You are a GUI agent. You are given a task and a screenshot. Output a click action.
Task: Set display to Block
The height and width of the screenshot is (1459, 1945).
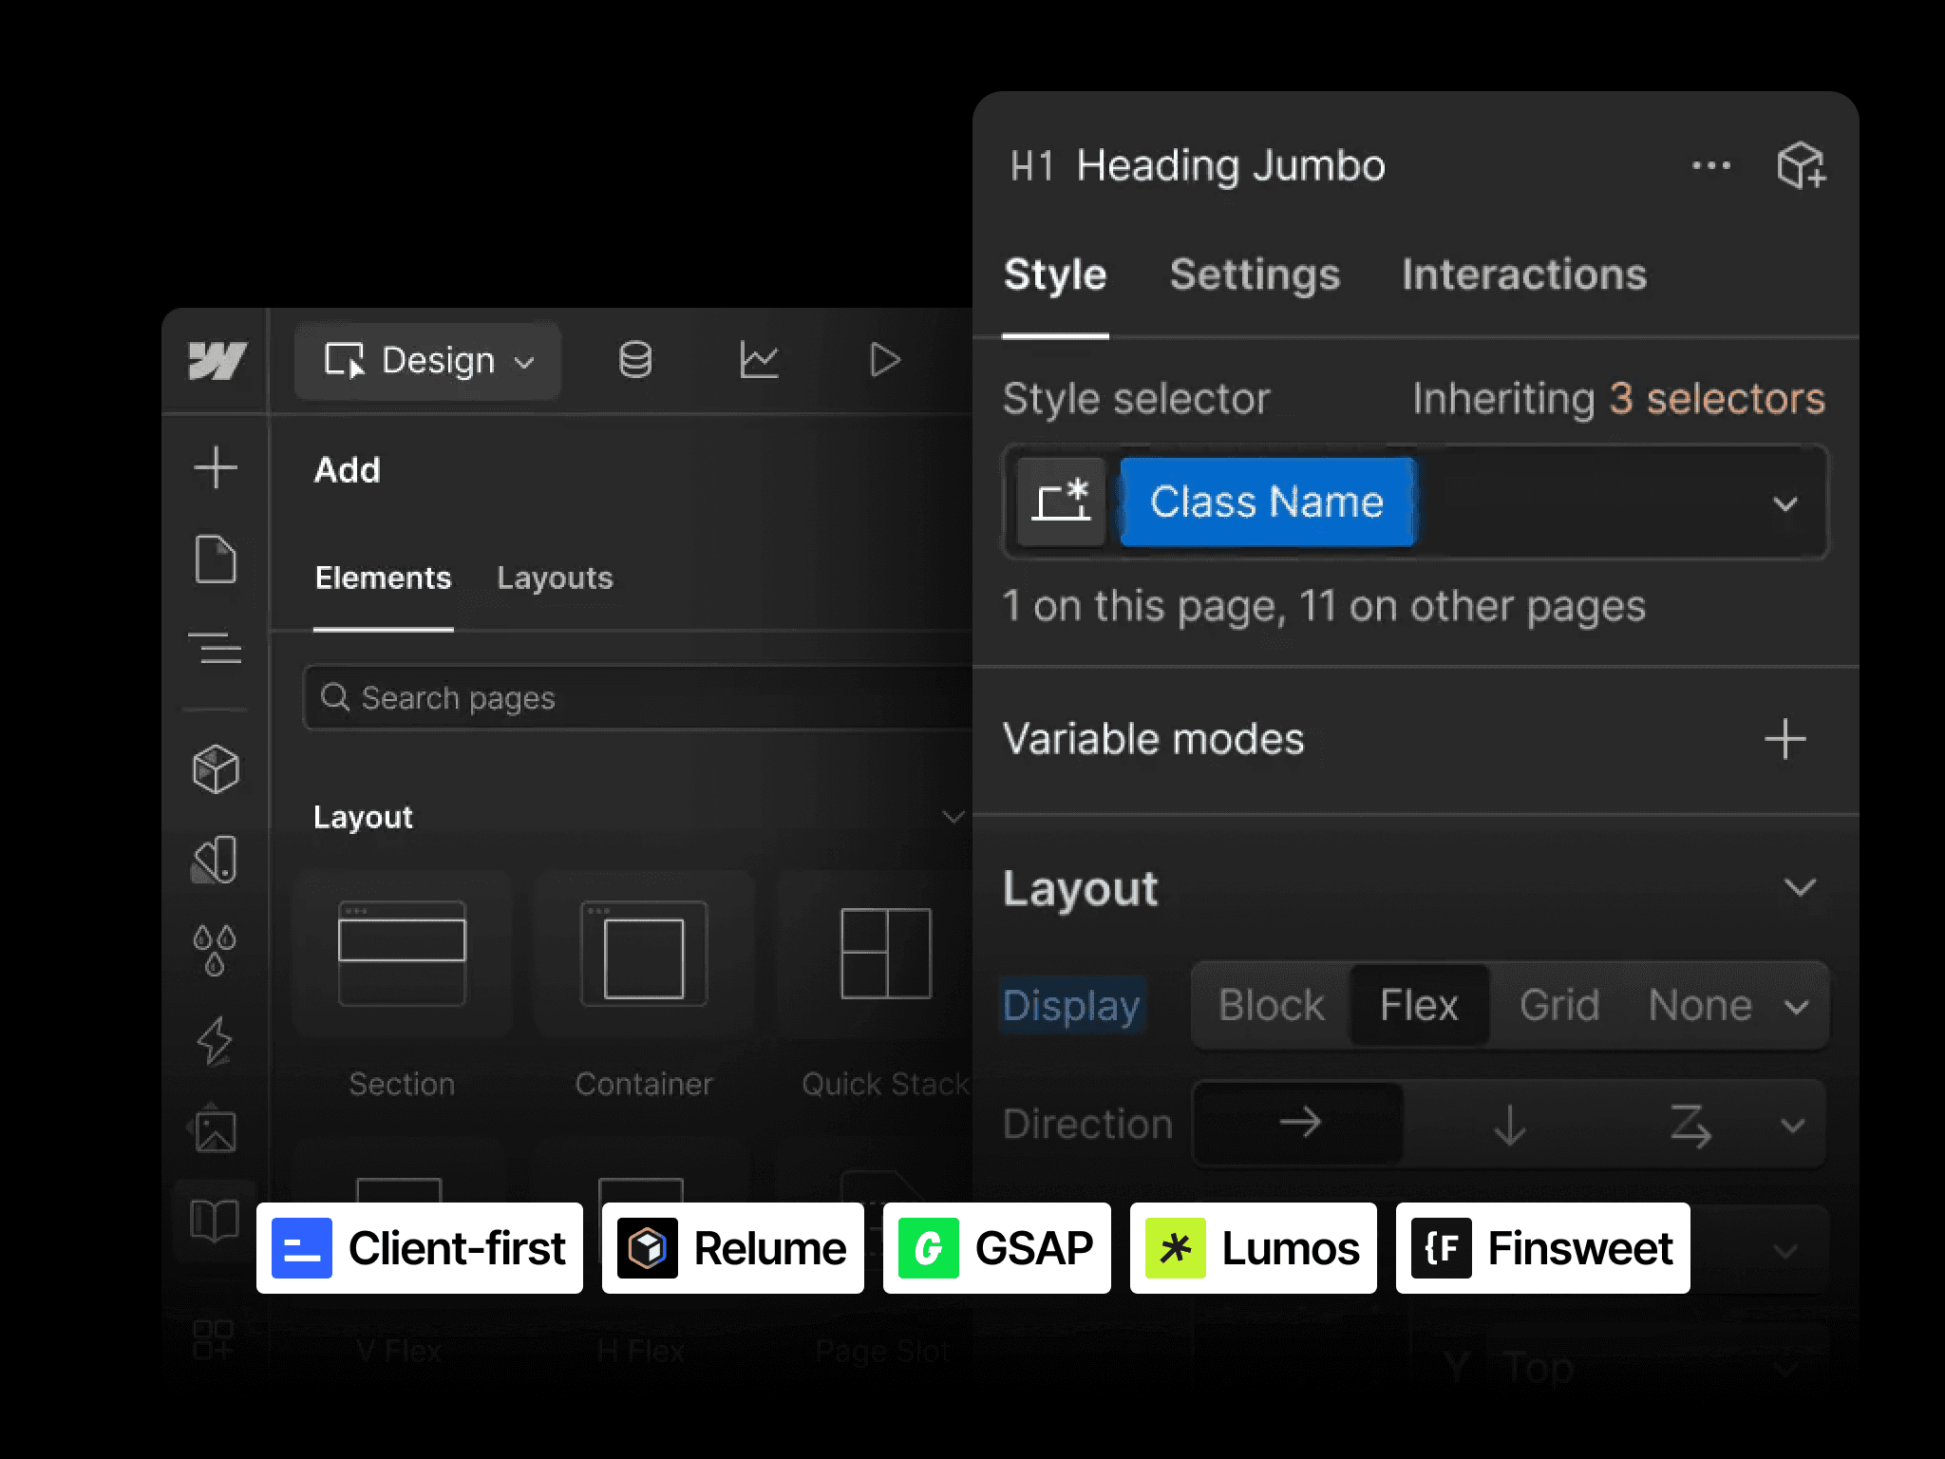[x=1272, y=1005]
